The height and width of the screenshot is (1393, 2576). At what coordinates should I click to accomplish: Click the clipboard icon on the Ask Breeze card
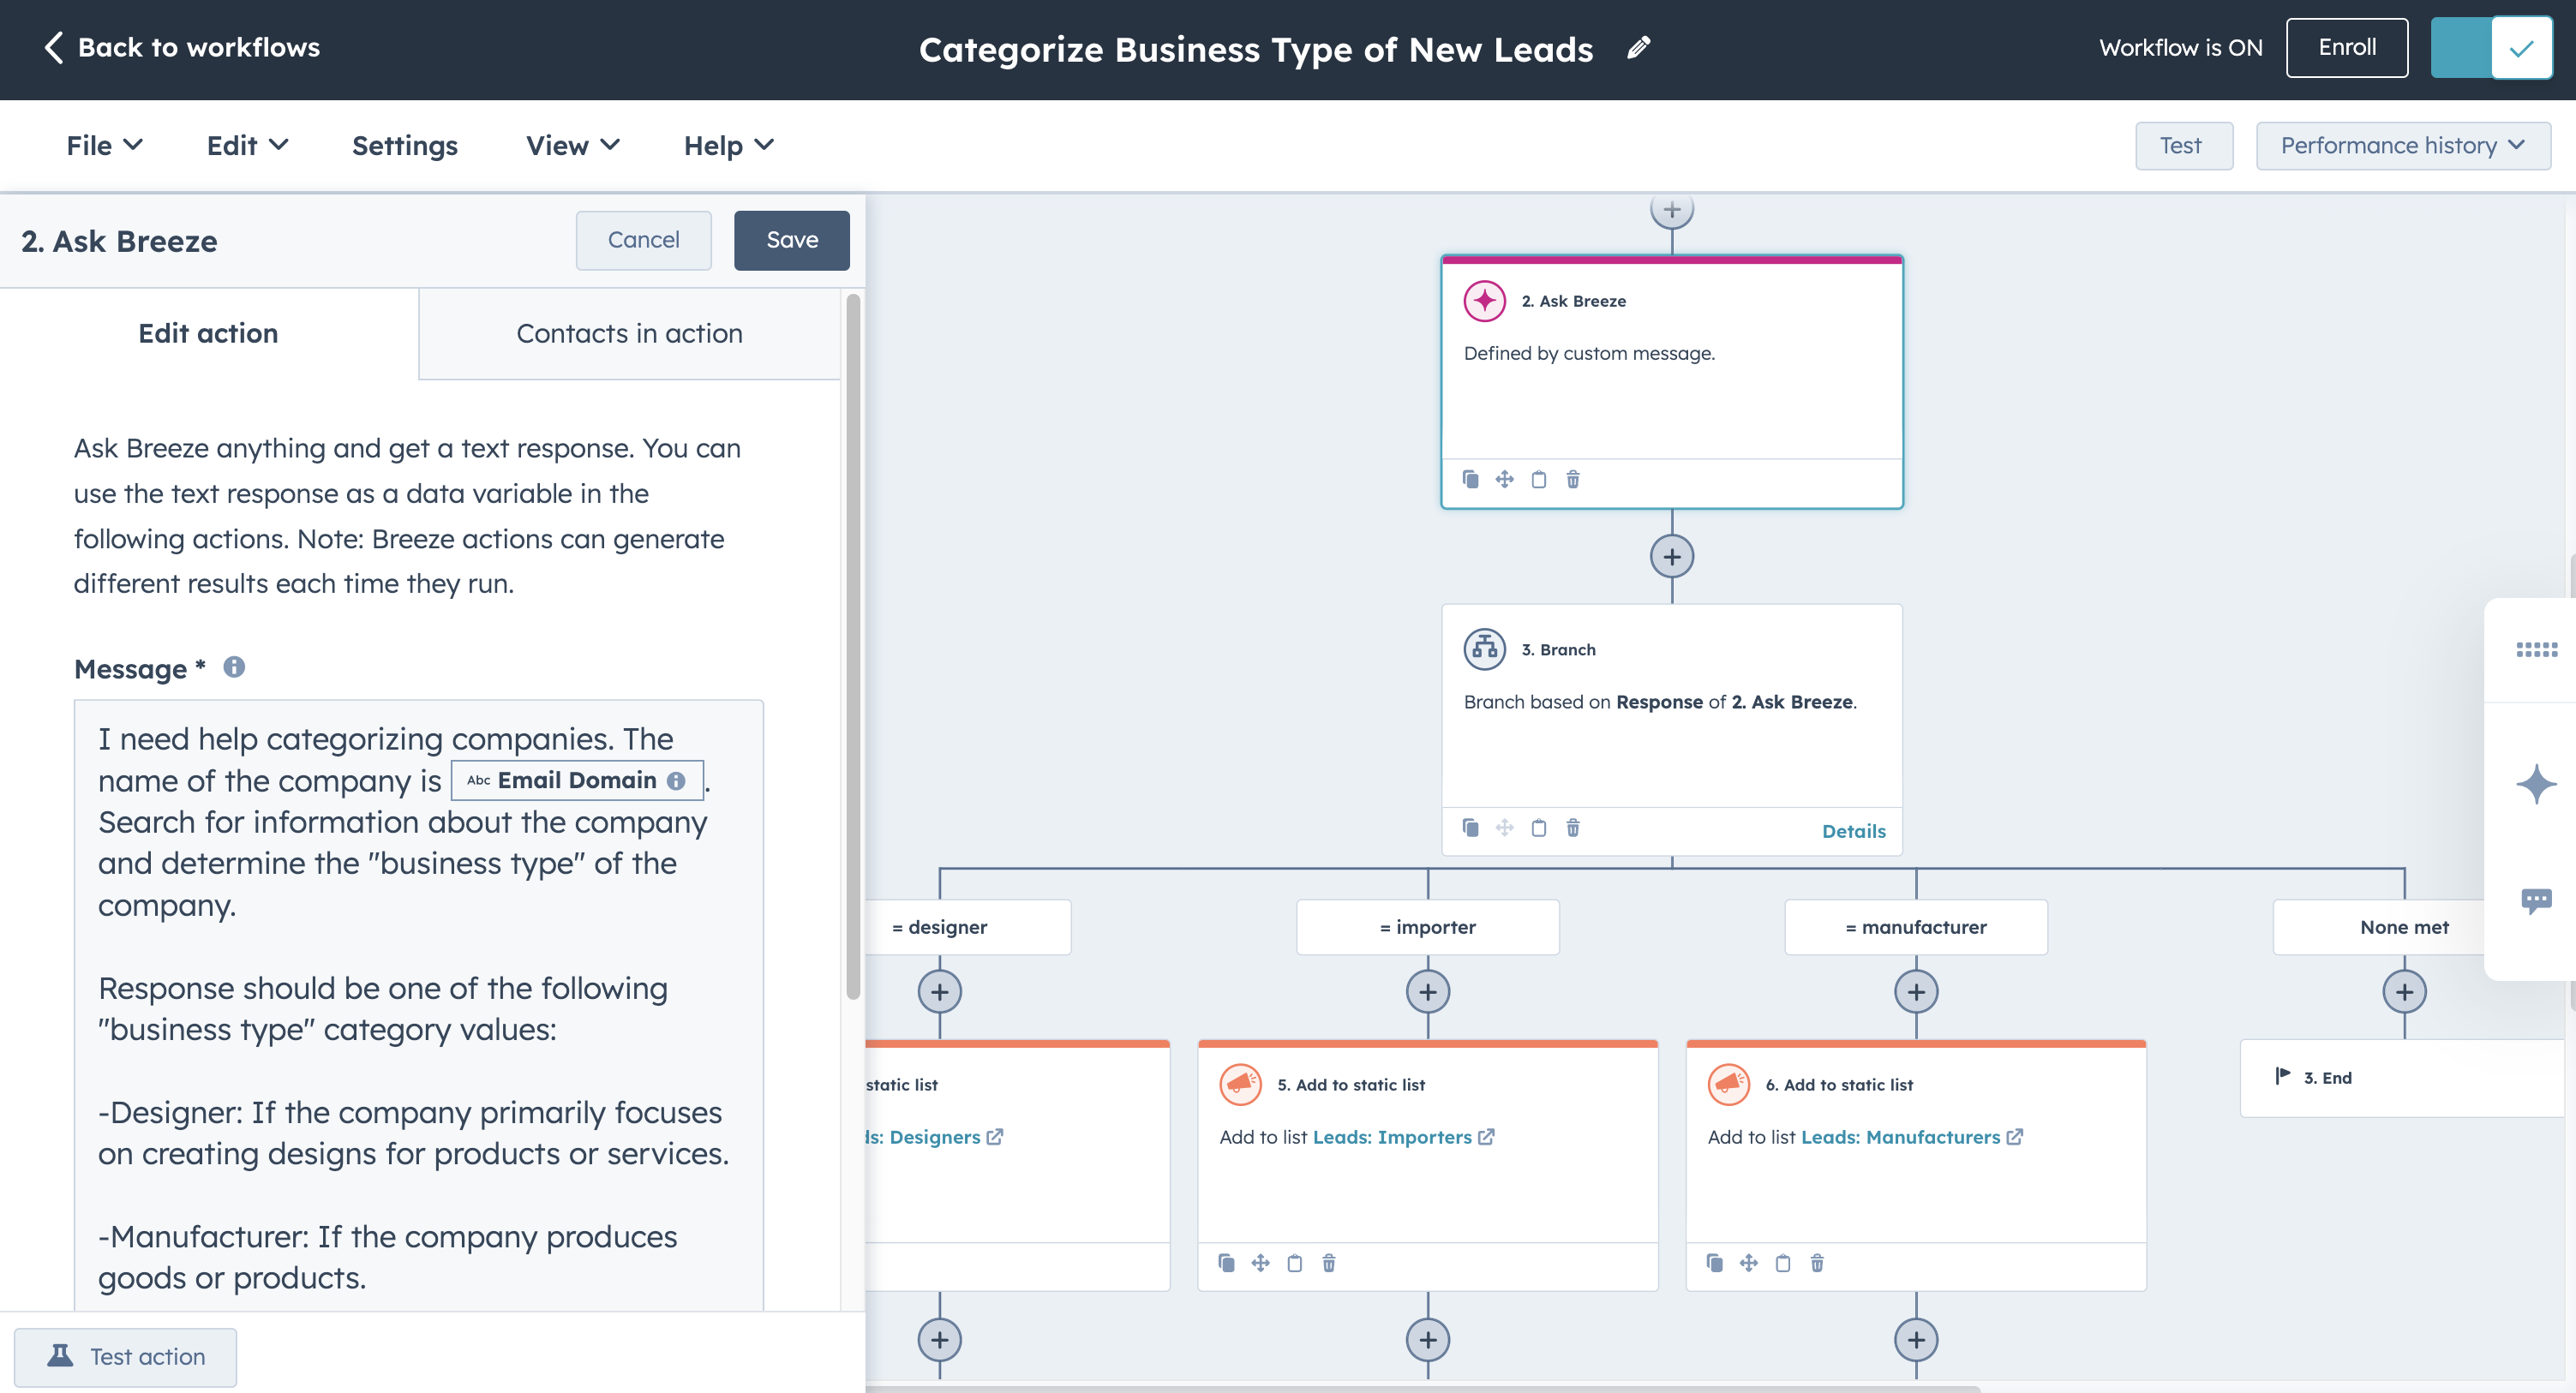coord(1538,479)
